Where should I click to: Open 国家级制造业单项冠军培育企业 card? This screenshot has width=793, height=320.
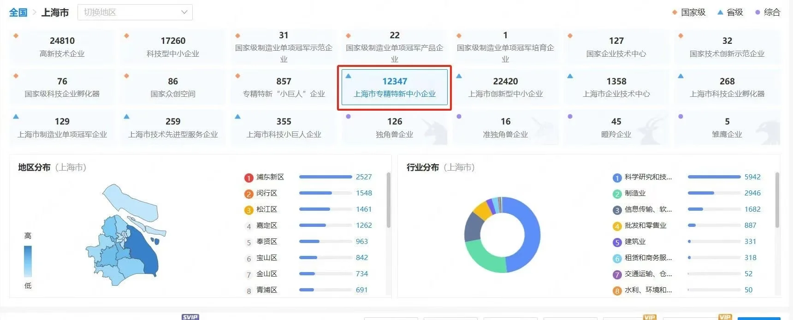505,47
